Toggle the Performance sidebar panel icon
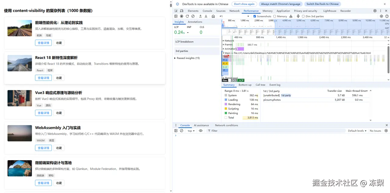This screenshot has height=193, width=390. [176, 16]
